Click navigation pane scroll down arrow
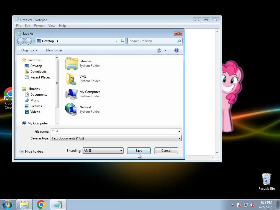The image size is (280, 210). (x=57, y=123)
